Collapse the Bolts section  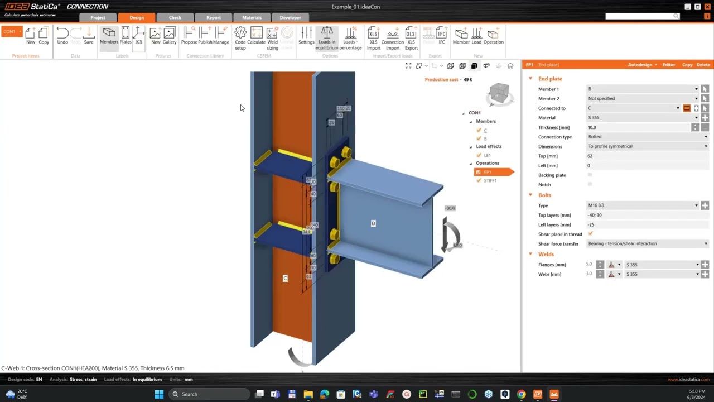(530, 195)
